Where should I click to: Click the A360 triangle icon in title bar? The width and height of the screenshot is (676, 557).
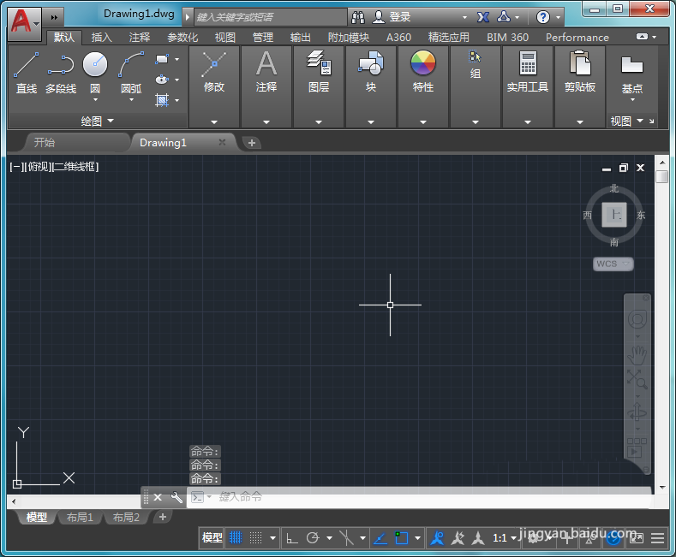pos(504,17)
